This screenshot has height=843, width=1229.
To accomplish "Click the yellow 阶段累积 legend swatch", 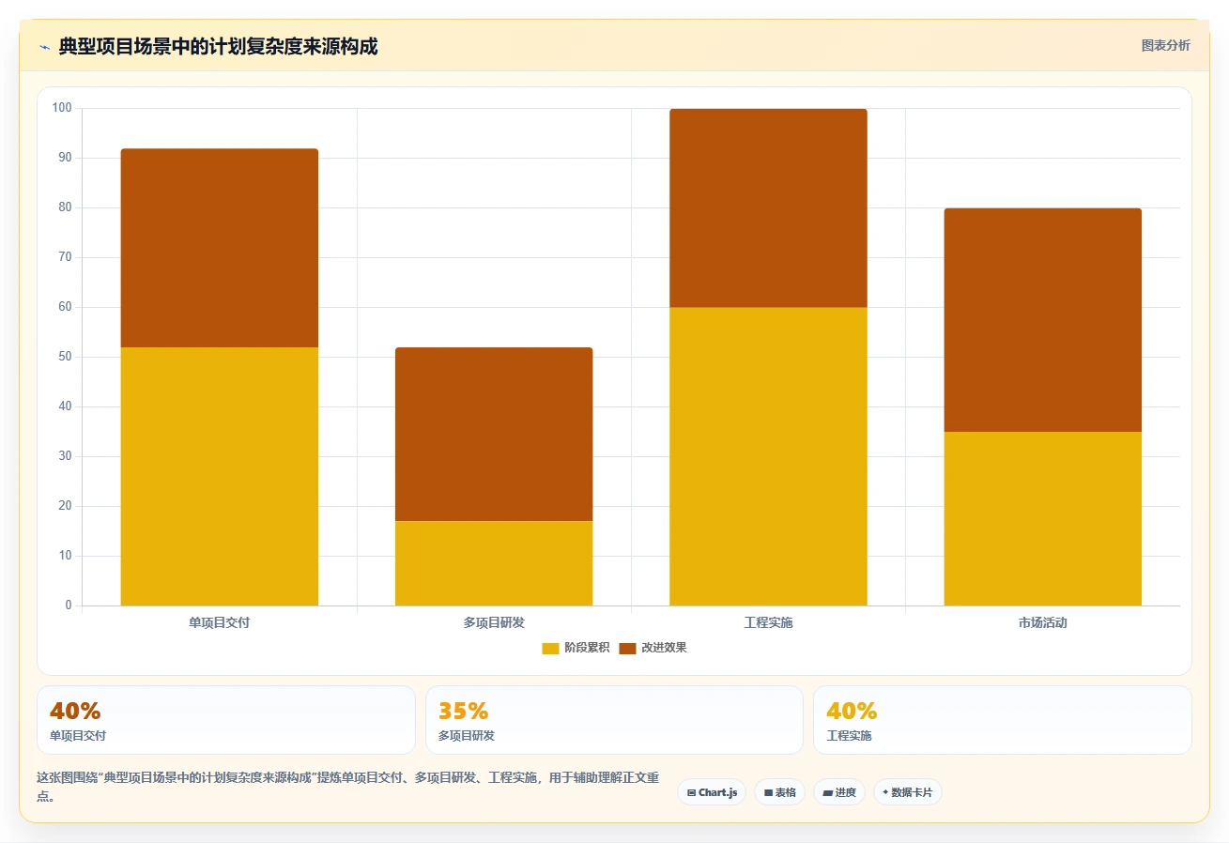I will [550, 648].
